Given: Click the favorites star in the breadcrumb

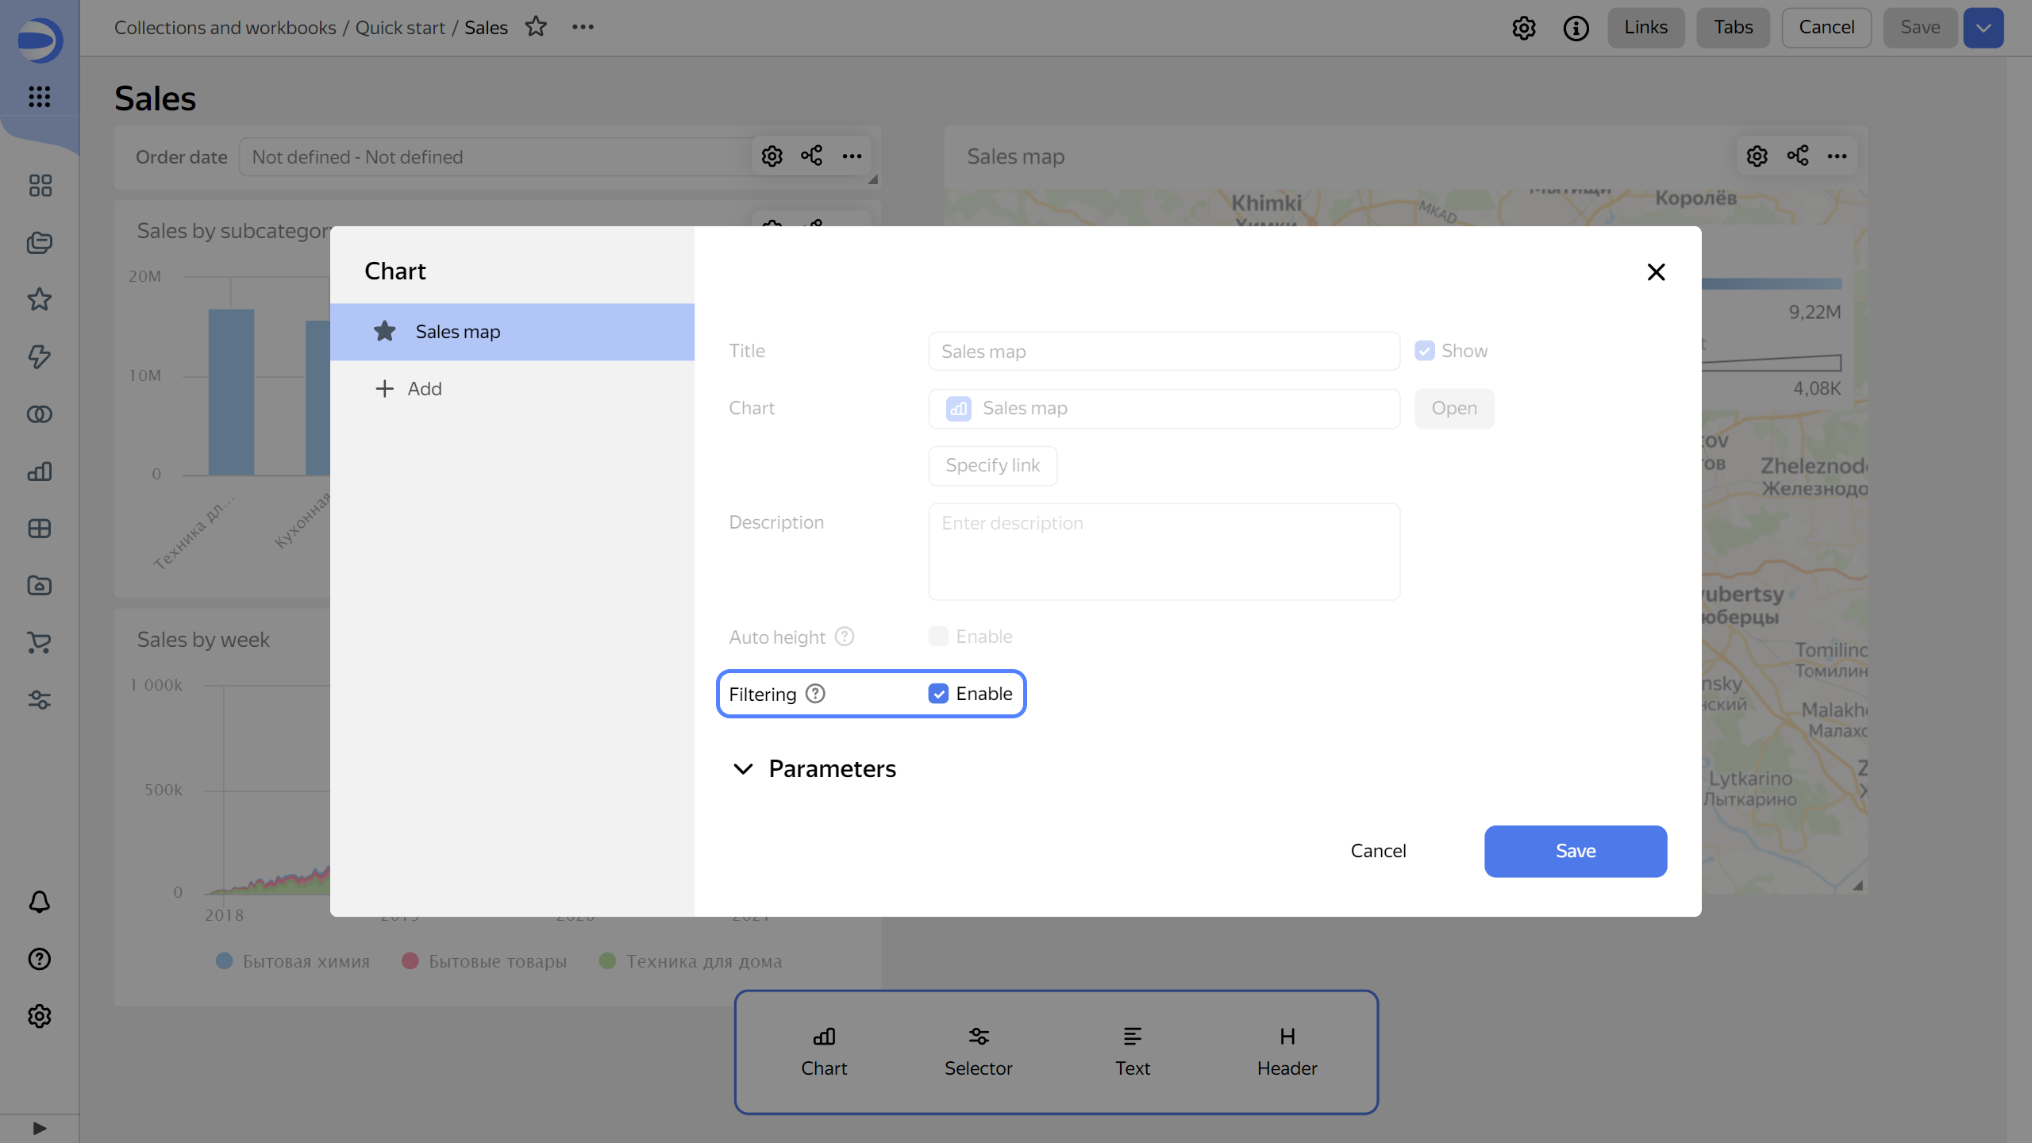Looking at the screenshot, I should 536,27.
